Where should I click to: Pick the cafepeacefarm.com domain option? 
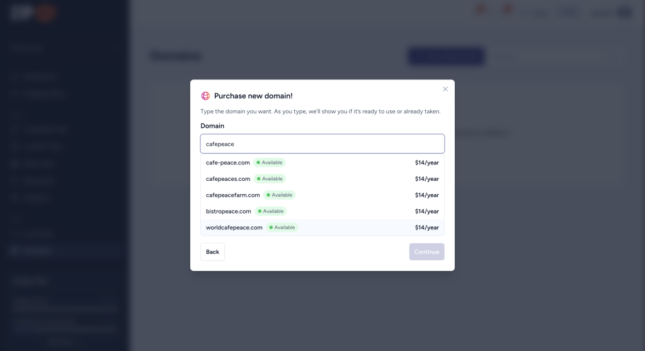232,195
